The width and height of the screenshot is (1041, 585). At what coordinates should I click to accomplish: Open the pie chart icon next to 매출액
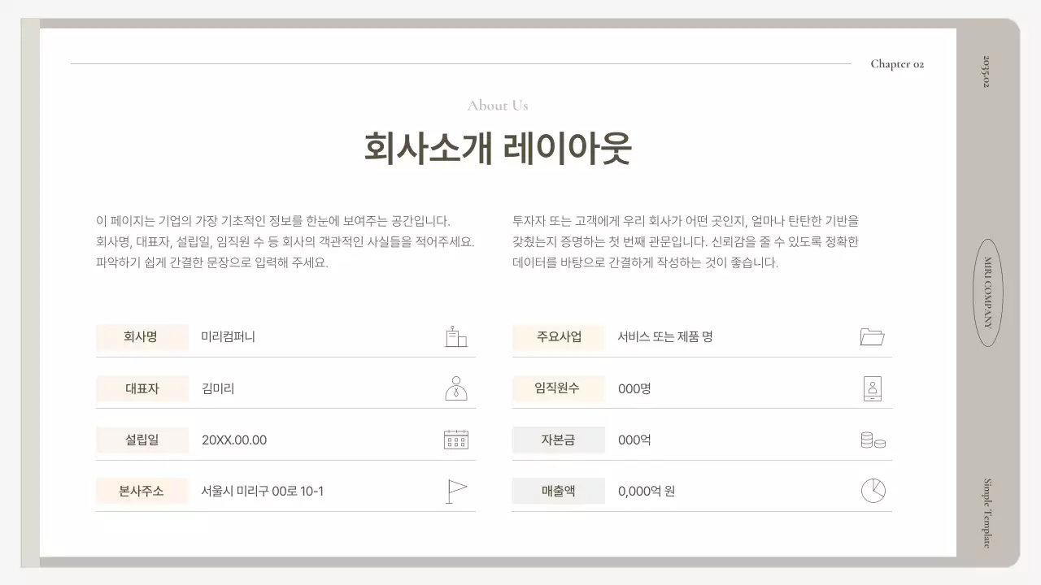point(873,490)
